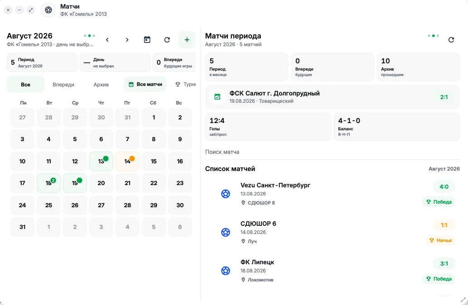Image resolution: width=468 pixels, height=305 pixels.
Task: Select August 13 with green marker
Action: 101,161
